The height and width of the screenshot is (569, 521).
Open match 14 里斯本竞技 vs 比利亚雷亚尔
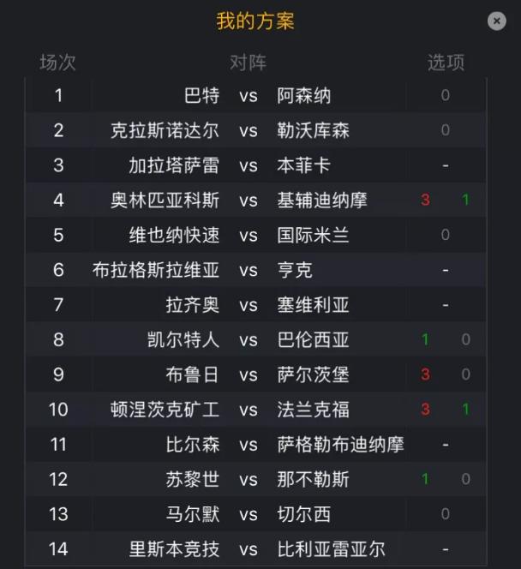(x=255, y=548)
